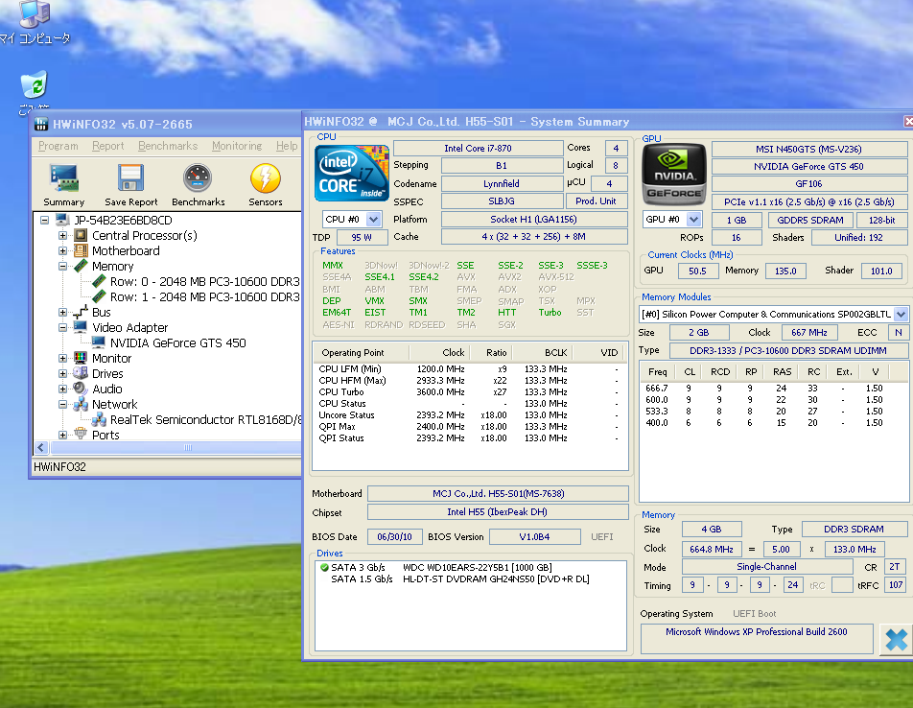Screen dimensions: 913x708
Task: Click the Intel Core i7-870 name field
Action: click(x=478, y=148)
